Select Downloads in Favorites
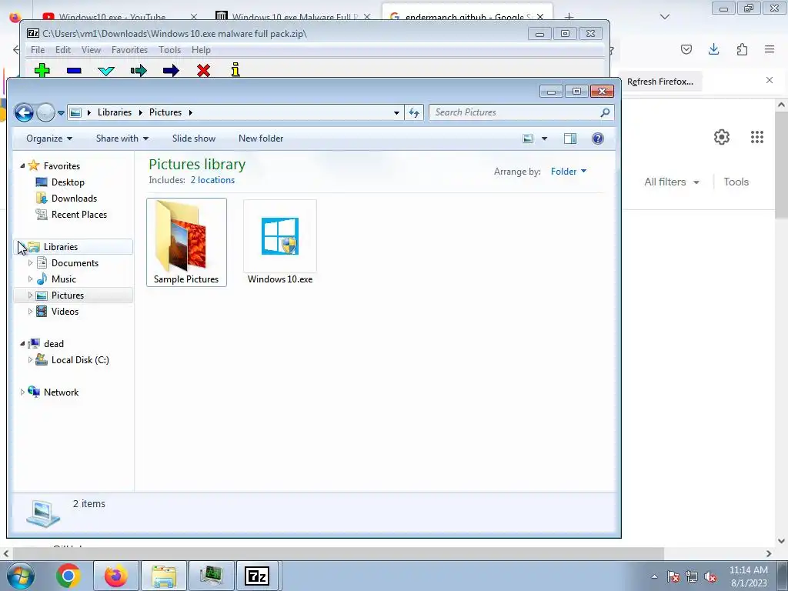The image size is (788, 591). coord(74,198)
